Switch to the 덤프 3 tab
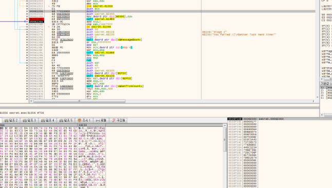Screen dimensions: 332x188 point(29,120)
